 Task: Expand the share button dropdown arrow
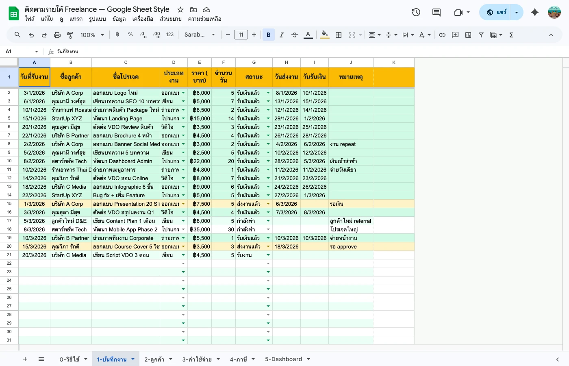pyautogui.click(x=516, y=12)
